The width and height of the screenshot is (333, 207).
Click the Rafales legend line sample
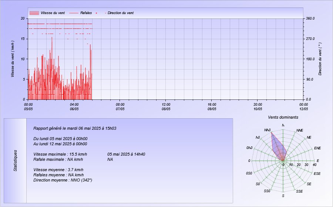point(74,13)
